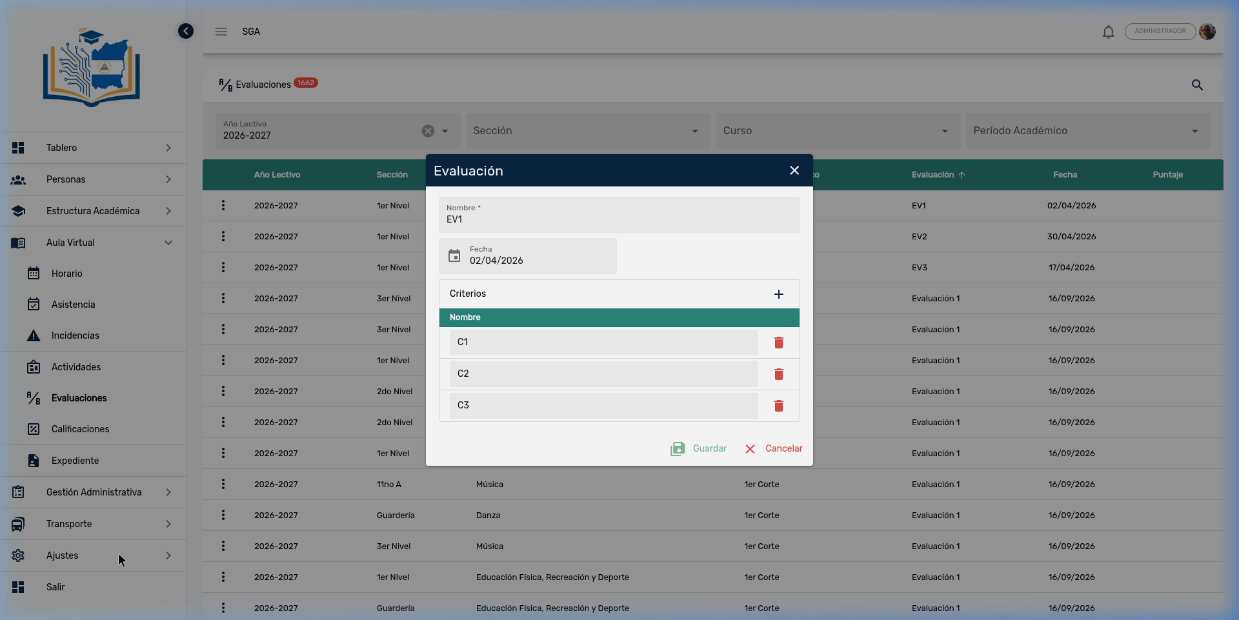
Task: Click the Cancelar button
Action: pyautogui.click(x=774, y=448)
